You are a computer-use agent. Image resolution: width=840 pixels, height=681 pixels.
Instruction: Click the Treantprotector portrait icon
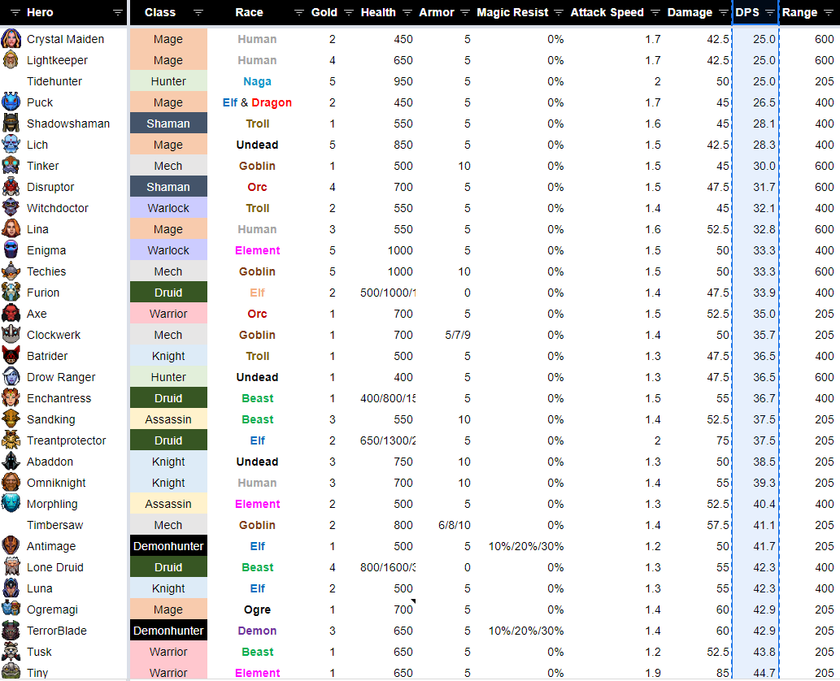(x=11, y=440)
